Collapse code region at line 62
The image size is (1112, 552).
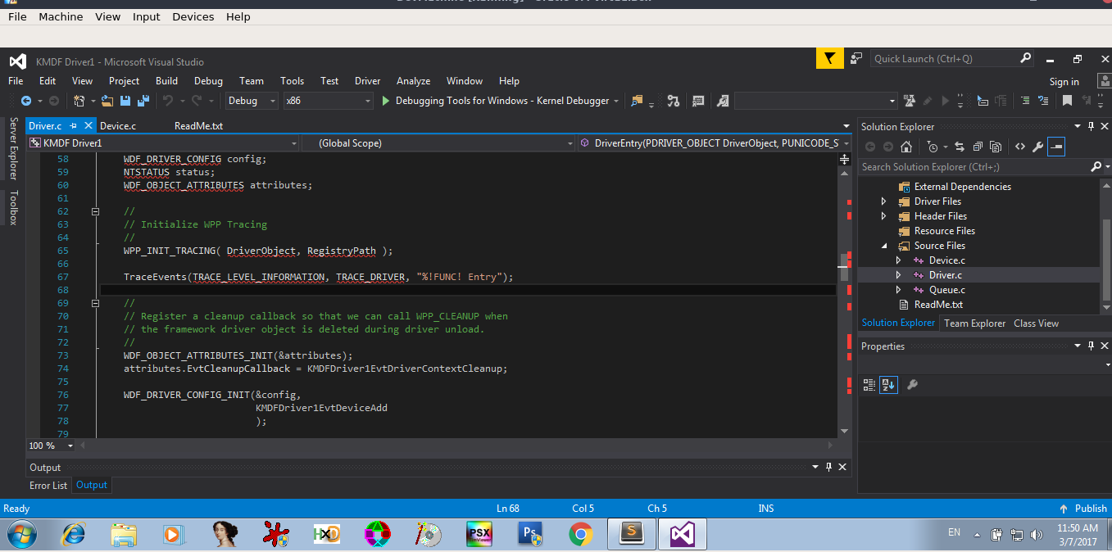point(95,211)
